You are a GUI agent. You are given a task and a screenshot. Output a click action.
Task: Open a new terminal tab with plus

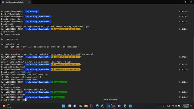coord(34,2)
